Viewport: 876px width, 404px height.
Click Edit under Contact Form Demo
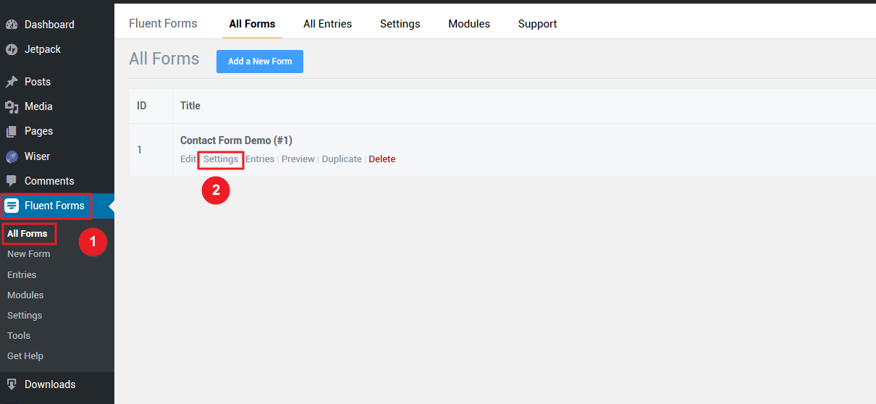(x=188, y=159)
